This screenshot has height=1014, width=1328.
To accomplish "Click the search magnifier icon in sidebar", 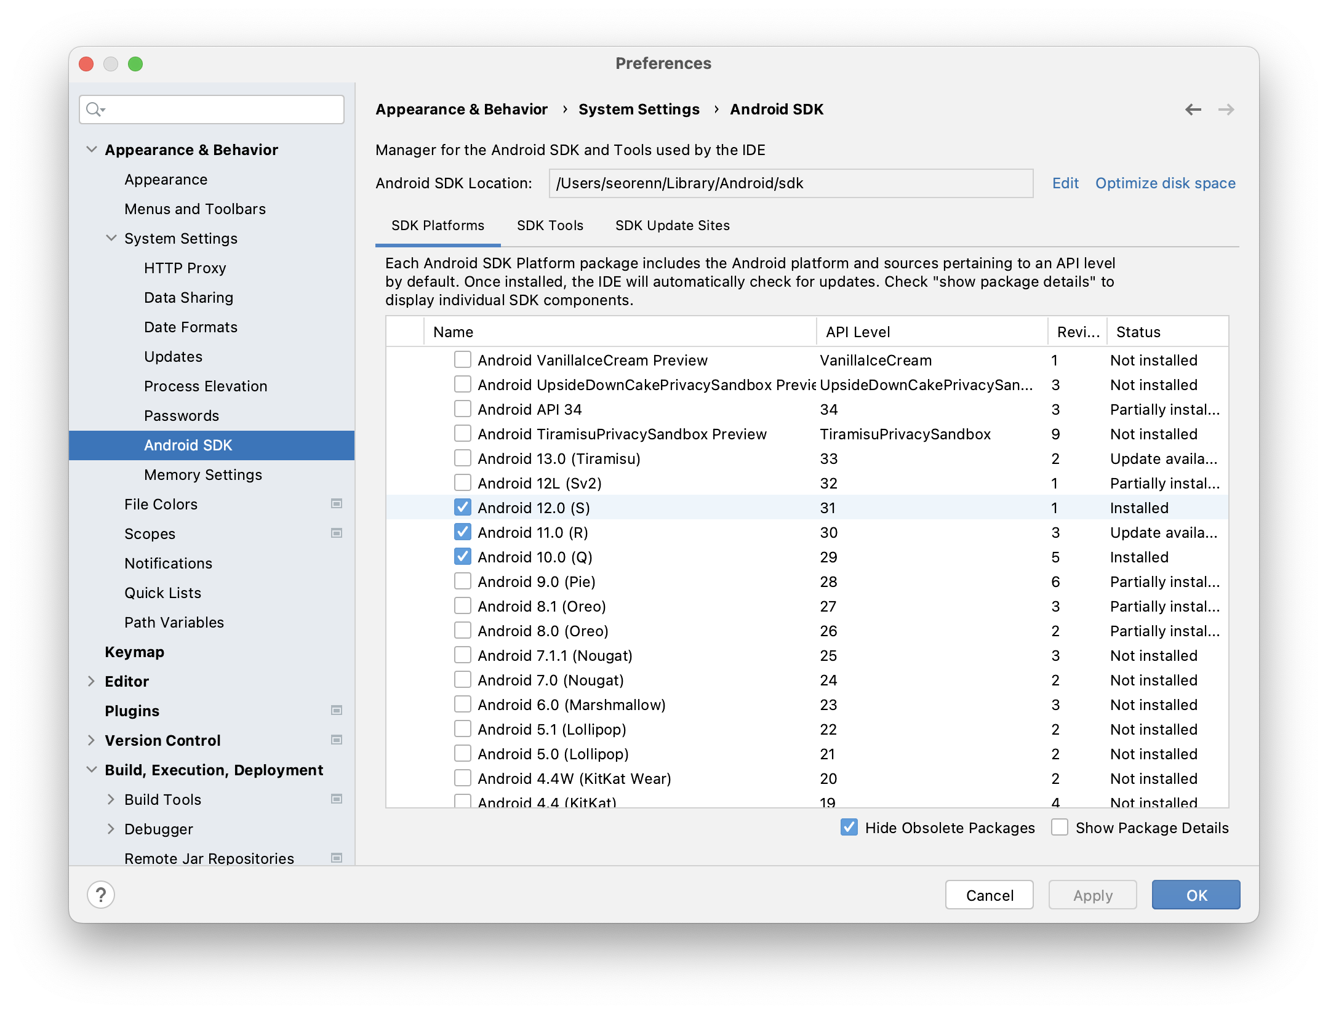I will pyautogui.click(x=94, y=110).
